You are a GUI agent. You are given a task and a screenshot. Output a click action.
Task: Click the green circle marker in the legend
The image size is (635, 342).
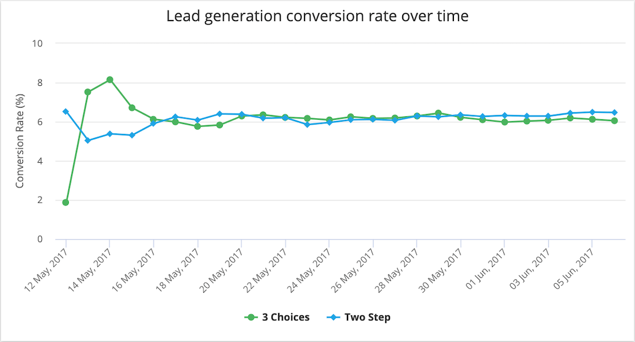pos(251,317)
